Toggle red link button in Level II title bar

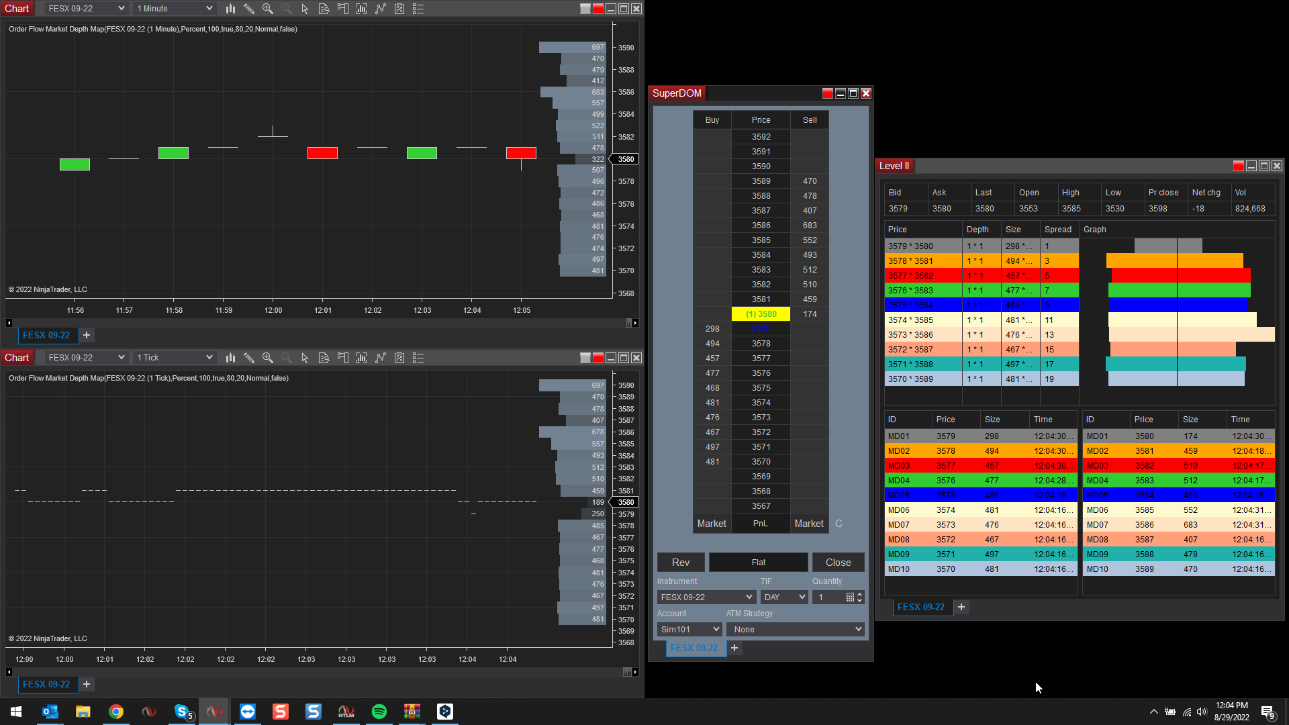[x=1239, y=166]
